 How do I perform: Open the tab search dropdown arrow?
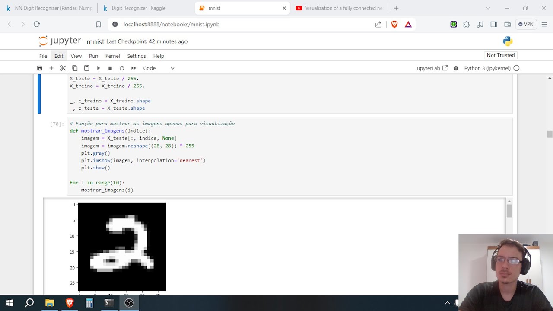(488, 8)
